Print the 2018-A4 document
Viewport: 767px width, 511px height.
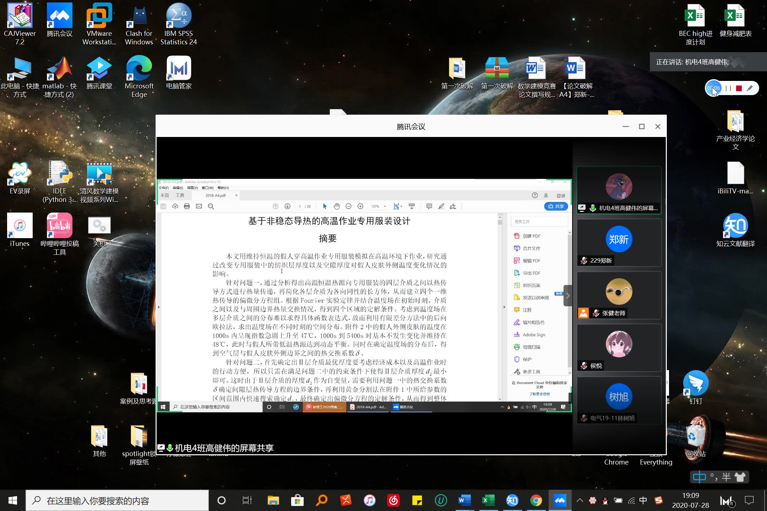[187, 206]
